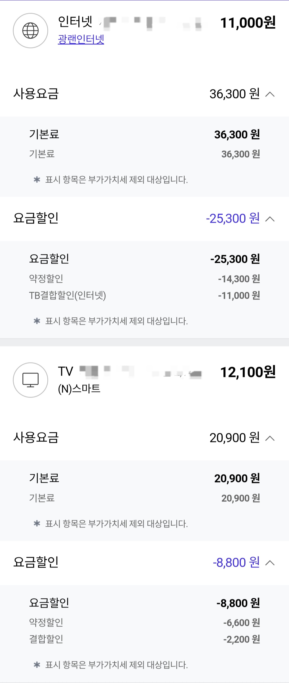This screenshot has height=683, width=289.
Task: Select the 약정할인 -14,300 원 row
Action: (x=144, y=279)
